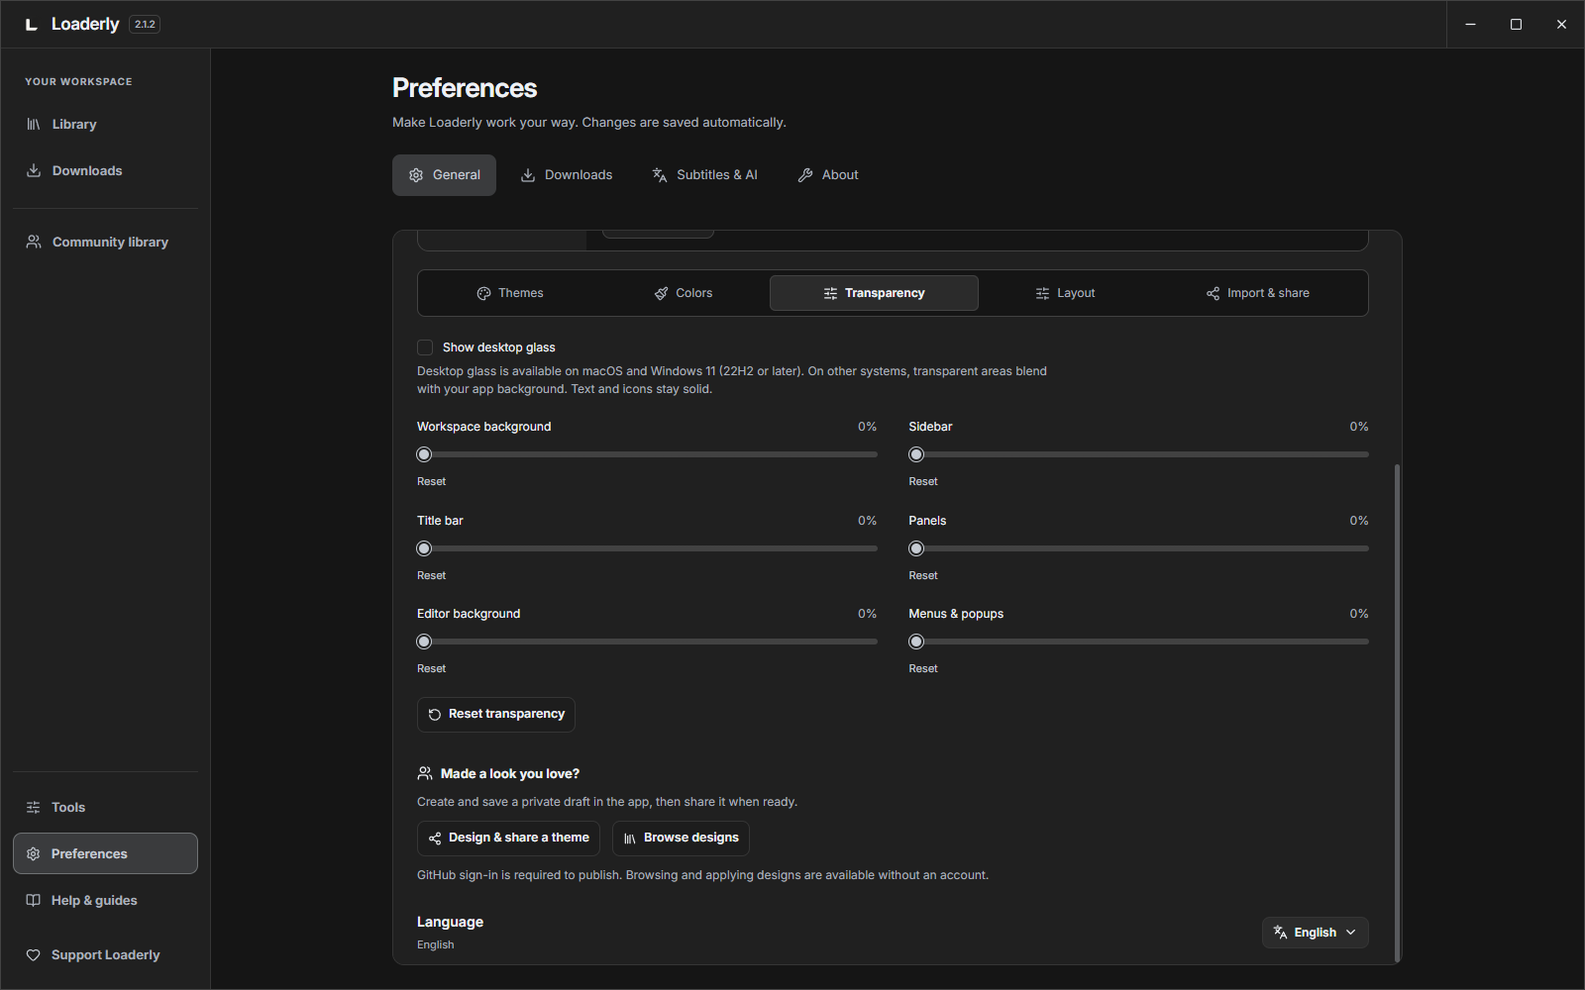
Task: Click the preferences panel vertical scrollbar
Action: 1398,712
